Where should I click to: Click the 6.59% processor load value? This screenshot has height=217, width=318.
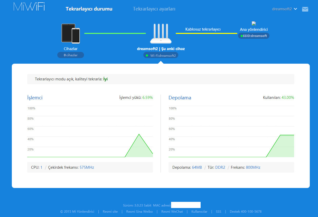tap(148, 98)
